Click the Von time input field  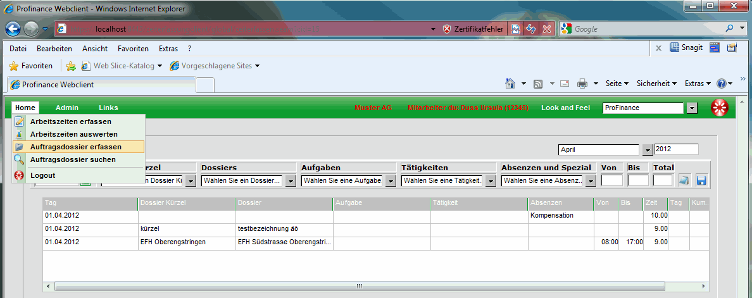[611, 180]
